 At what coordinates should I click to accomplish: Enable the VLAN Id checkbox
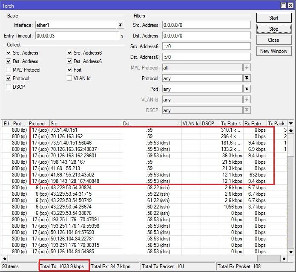(70, 78)
